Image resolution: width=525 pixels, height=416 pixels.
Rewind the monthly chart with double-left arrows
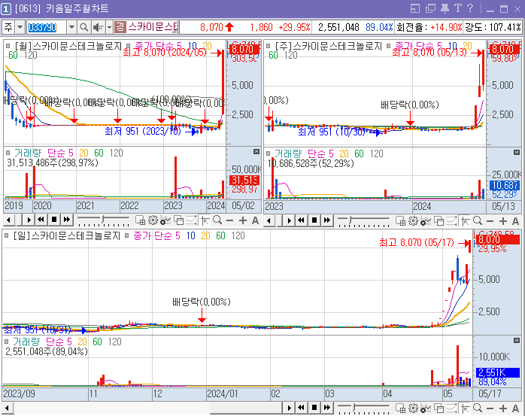[x=41, y=220]
